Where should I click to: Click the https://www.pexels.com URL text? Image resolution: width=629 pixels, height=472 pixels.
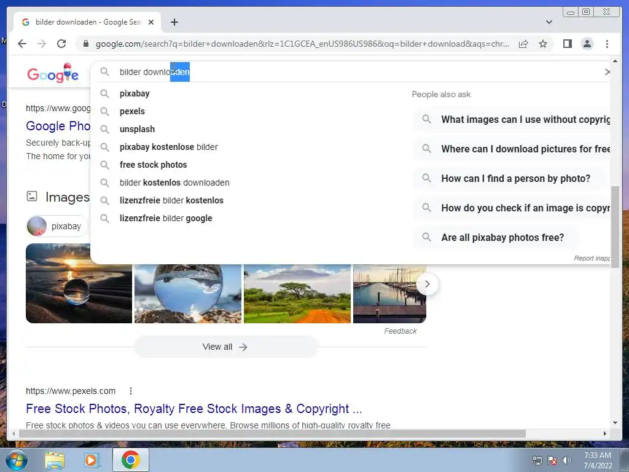[71, 391]
